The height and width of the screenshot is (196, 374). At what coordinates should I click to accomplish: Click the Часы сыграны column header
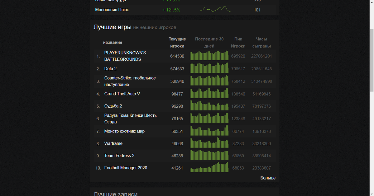tap(261, 43)
